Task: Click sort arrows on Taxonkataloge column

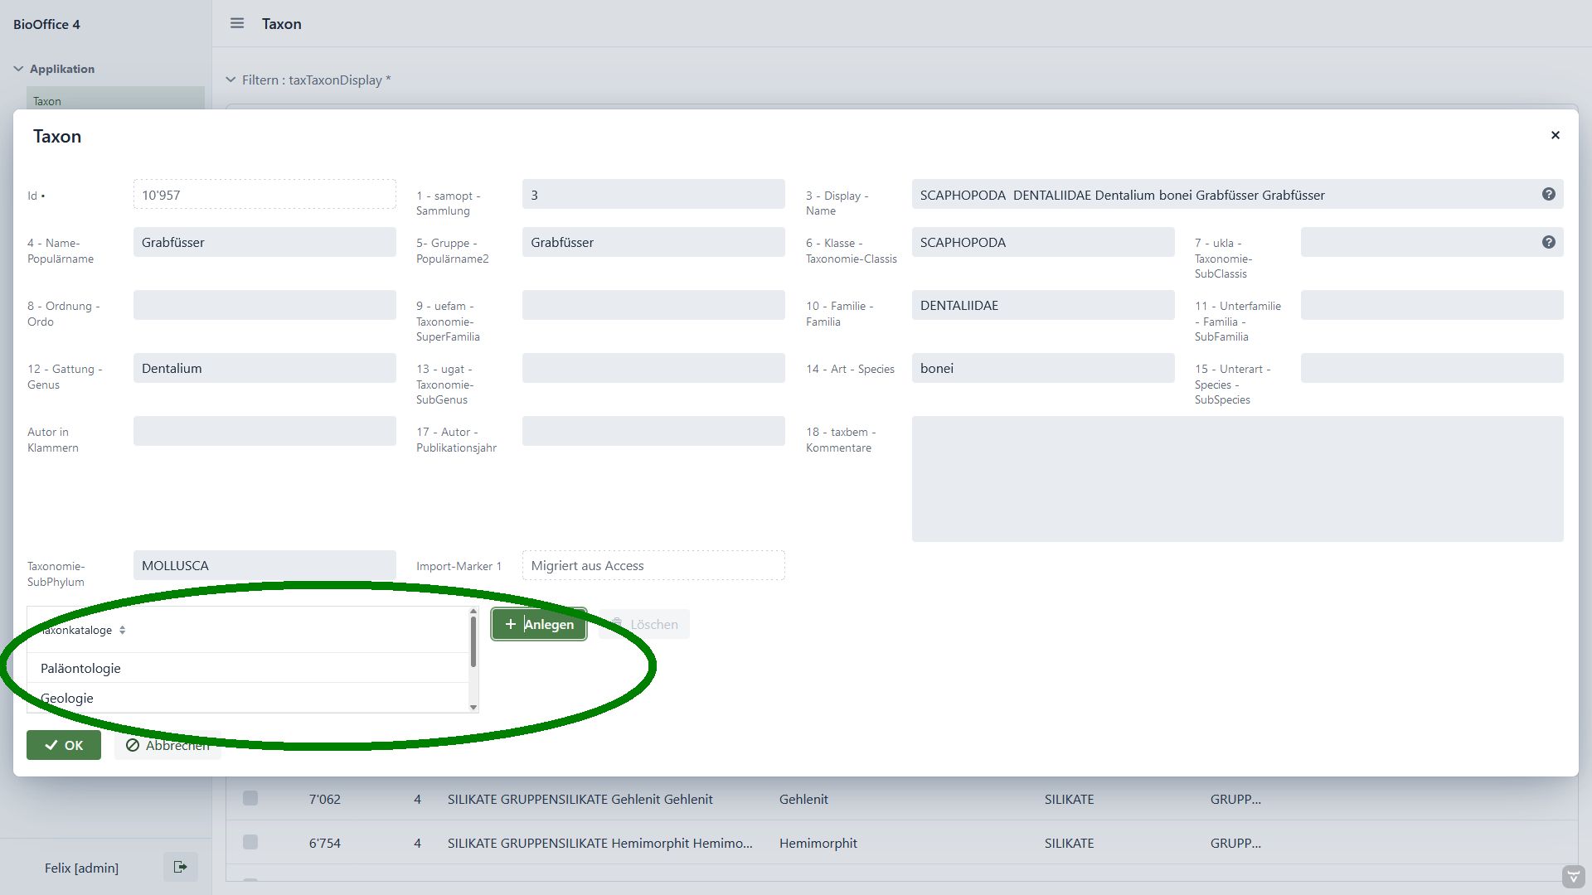Action: (122, 630)
